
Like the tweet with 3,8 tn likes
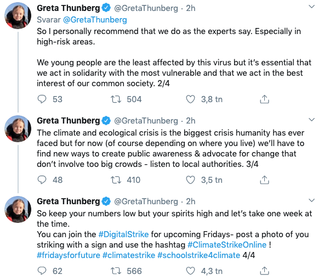[x=190, y=99]
